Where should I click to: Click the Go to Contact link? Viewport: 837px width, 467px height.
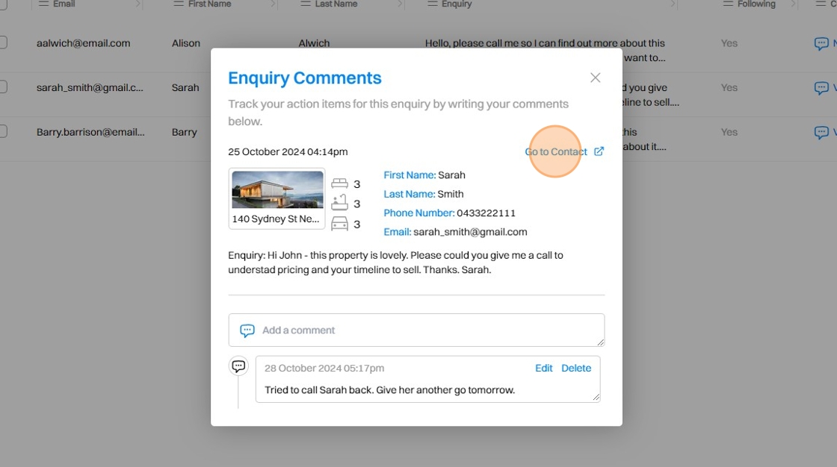pos(556,151)
